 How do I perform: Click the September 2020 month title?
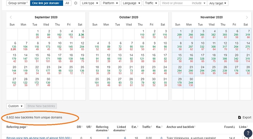(46, 17)
